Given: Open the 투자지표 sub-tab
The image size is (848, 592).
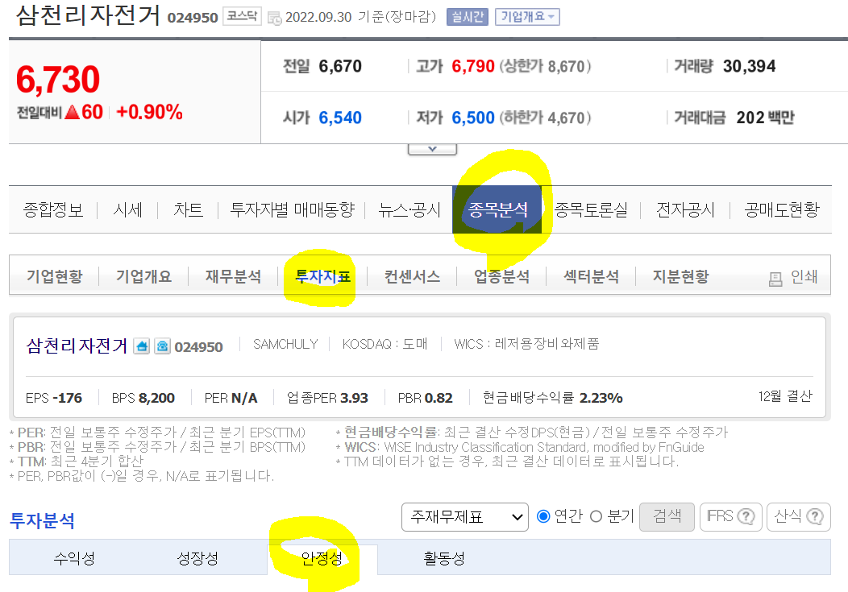Looking at the screenshot, I should [322, 276].
